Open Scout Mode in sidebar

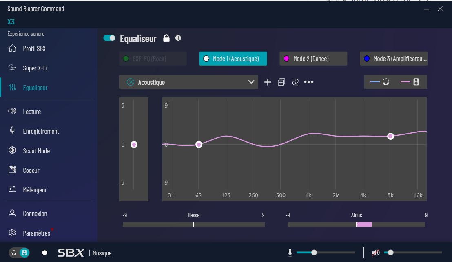tap(36, 151)
